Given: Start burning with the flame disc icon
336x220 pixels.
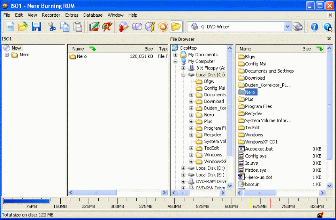Looking at the screenshot, I should 123,26.
